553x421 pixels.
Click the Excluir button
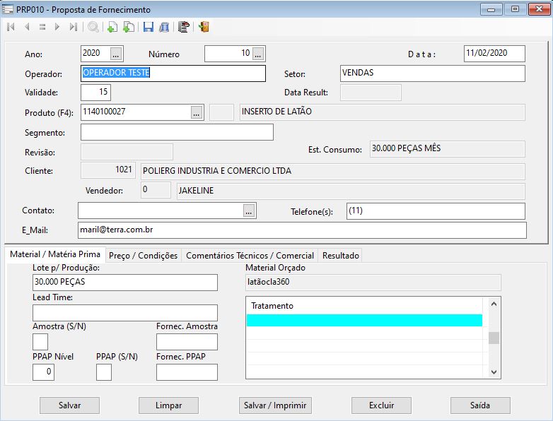tap(381, 405)
